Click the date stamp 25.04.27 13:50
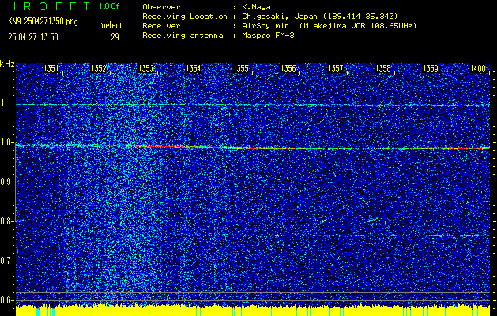 (x=33, y=37)
